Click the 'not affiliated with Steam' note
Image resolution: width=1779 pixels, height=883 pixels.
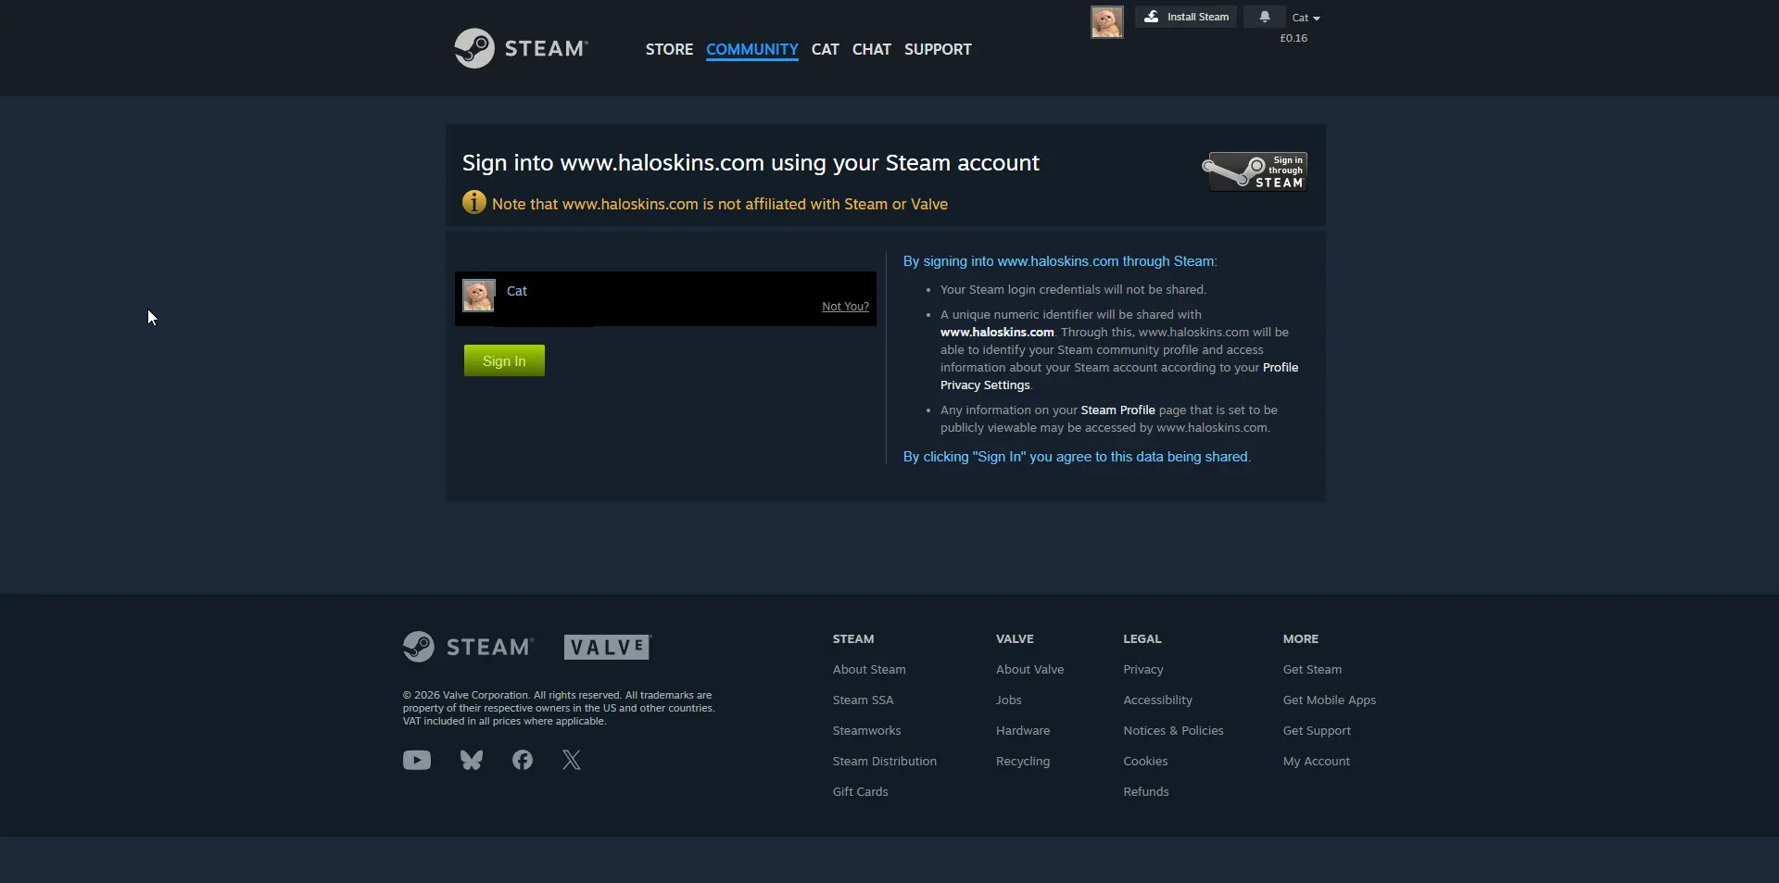tap(720, 204)
